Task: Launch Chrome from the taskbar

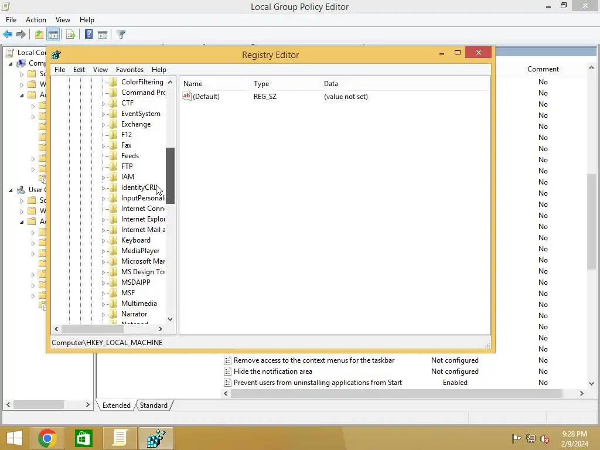Action: click(47, 438)
